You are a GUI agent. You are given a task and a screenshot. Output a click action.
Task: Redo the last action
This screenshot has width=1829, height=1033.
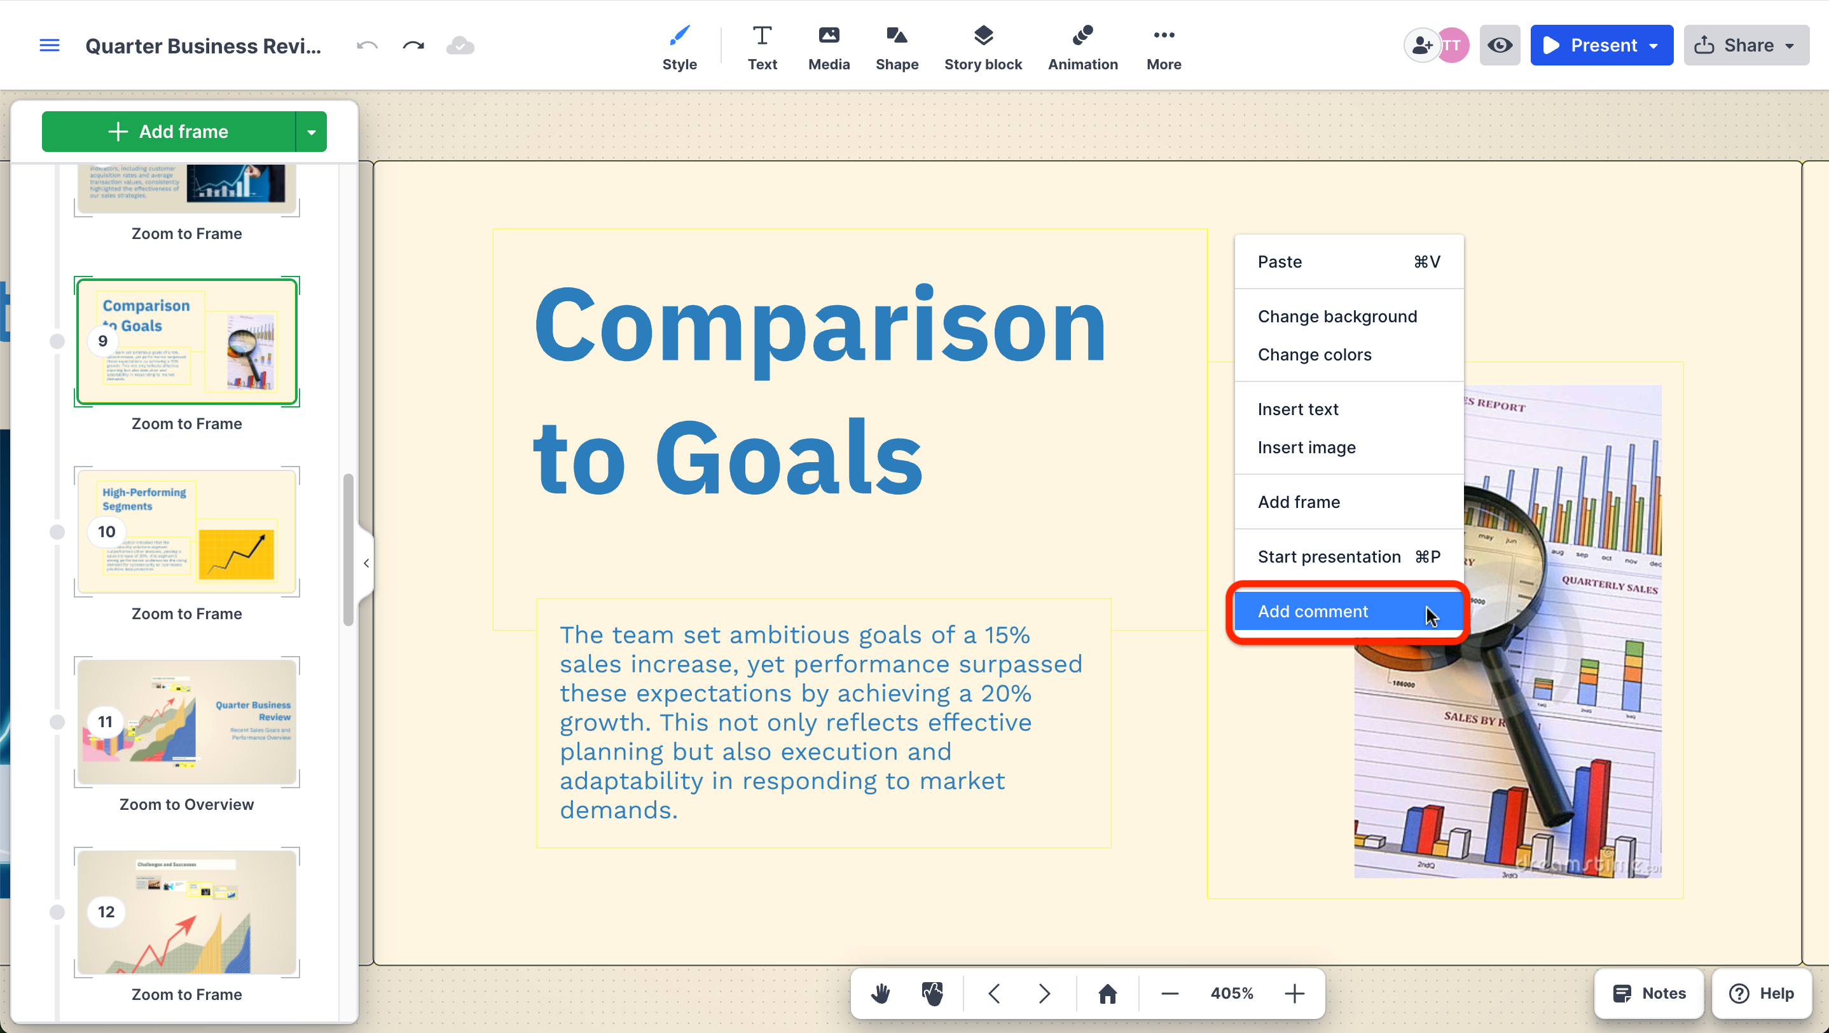click(x=413, y=46)
